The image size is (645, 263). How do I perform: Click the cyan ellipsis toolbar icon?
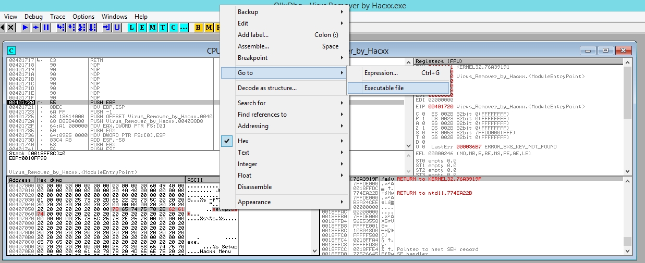pos(184,27)
